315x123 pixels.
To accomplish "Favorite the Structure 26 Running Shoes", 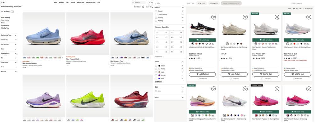I will [309, 89].
